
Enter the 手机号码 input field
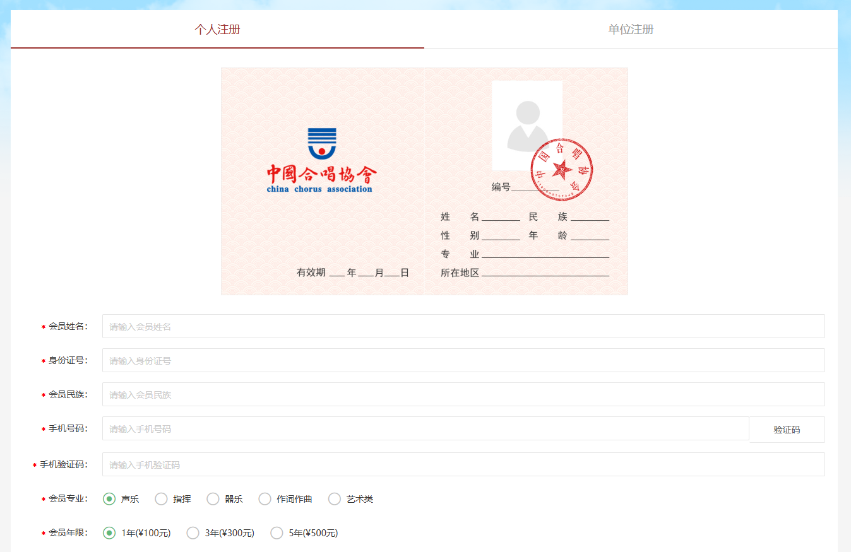[x=425, y=428]
